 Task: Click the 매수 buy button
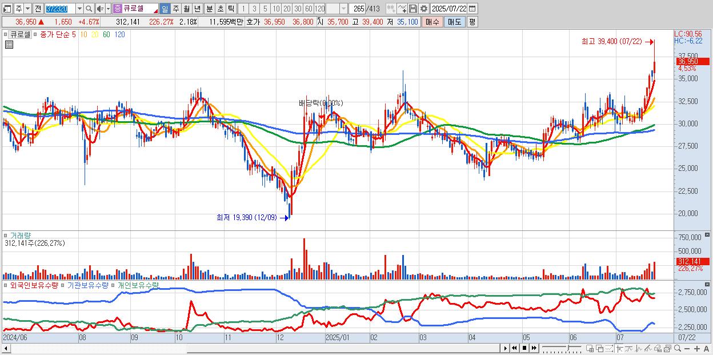(x=432, y=22)
